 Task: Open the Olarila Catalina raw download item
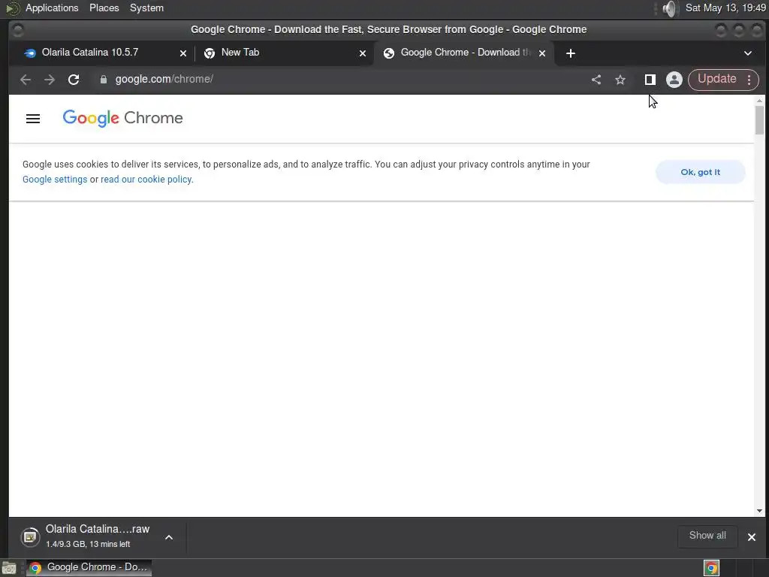[86, 536]
